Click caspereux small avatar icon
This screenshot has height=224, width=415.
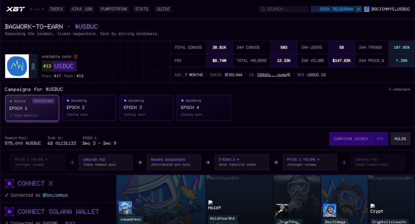coord(125,208)
